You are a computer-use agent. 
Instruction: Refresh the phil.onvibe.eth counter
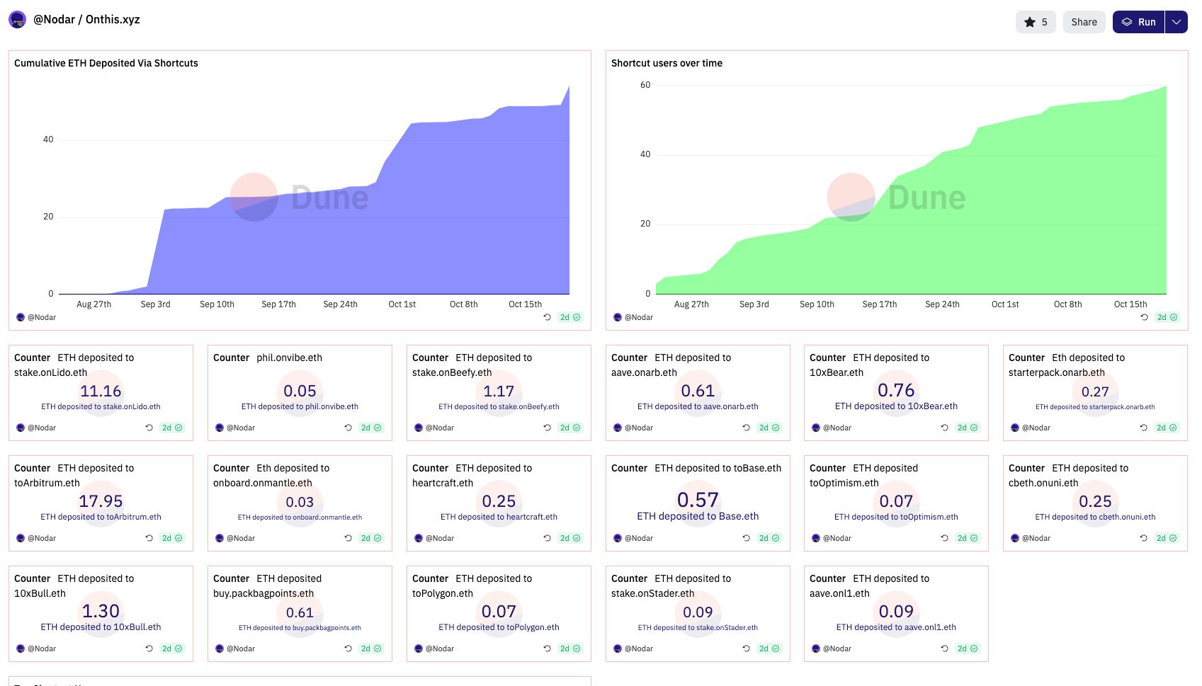[x=348, y=428]
